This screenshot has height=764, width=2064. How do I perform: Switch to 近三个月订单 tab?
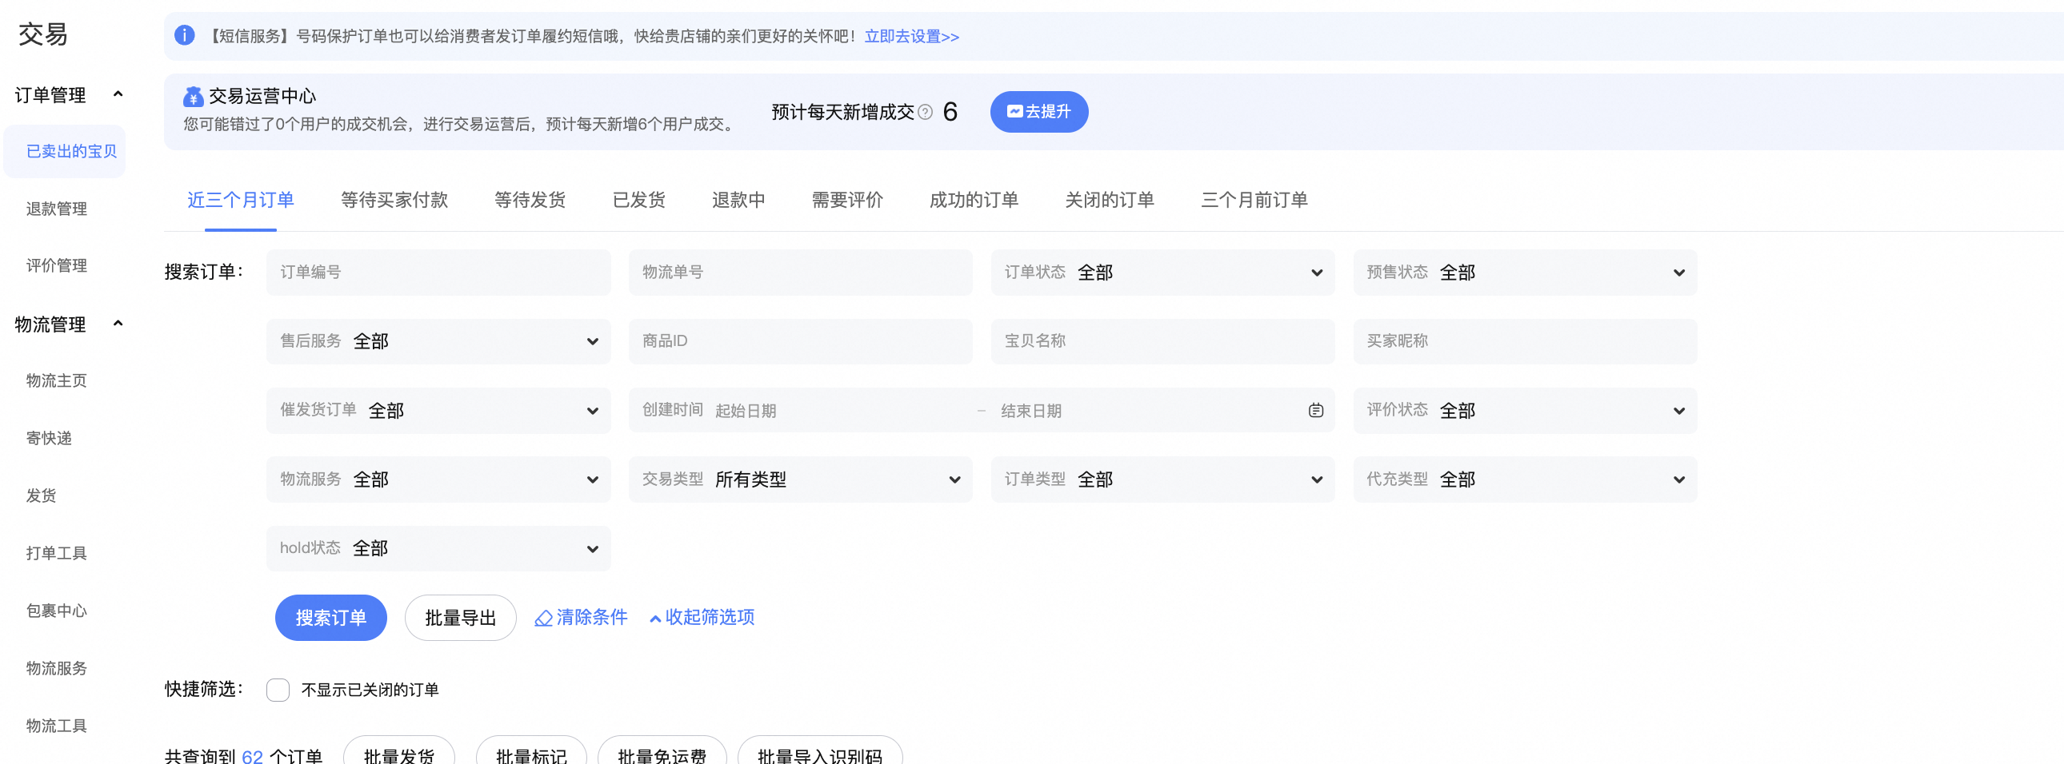pyautogui.click(x=240, y=200)
